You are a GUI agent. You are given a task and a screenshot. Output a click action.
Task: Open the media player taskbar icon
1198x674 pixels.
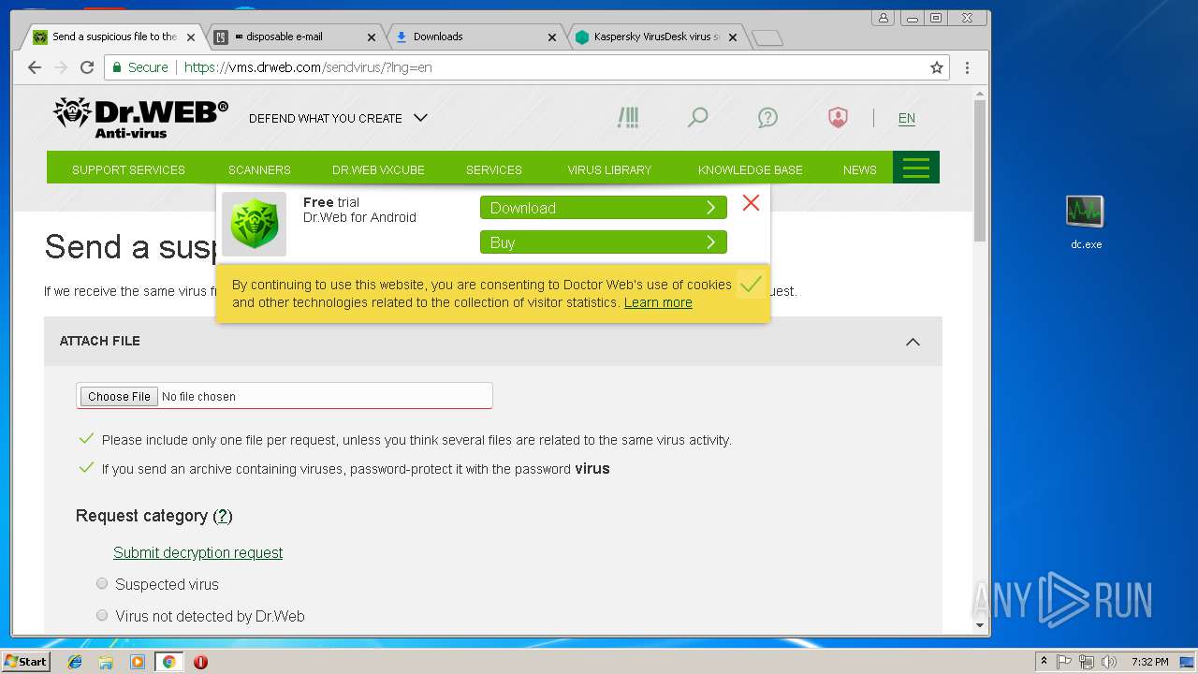pos(138,662)
